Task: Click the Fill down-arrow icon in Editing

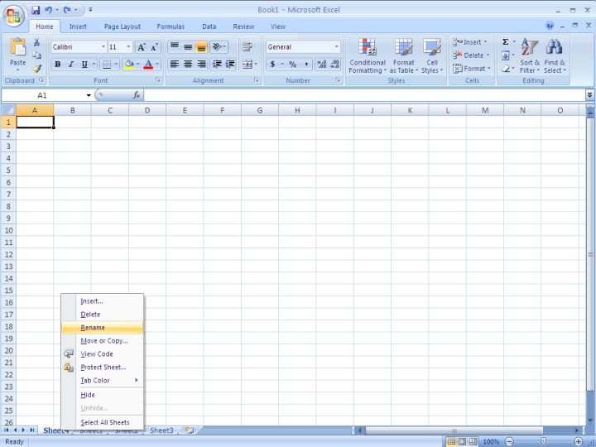Action: pyautogui.click(x=506, y=55)
